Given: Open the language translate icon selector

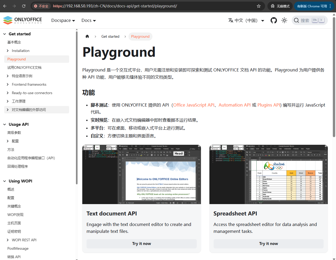Looking at the screenshot, I should [231, 20].
